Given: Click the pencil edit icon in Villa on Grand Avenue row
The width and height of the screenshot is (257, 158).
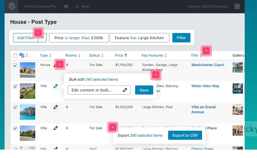Looking at the screenshot, I should pos(55,107).
